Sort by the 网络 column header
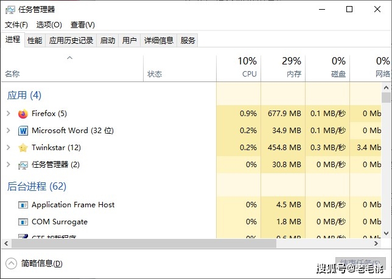Screen dimensions: 392x279 click(371, 68)
